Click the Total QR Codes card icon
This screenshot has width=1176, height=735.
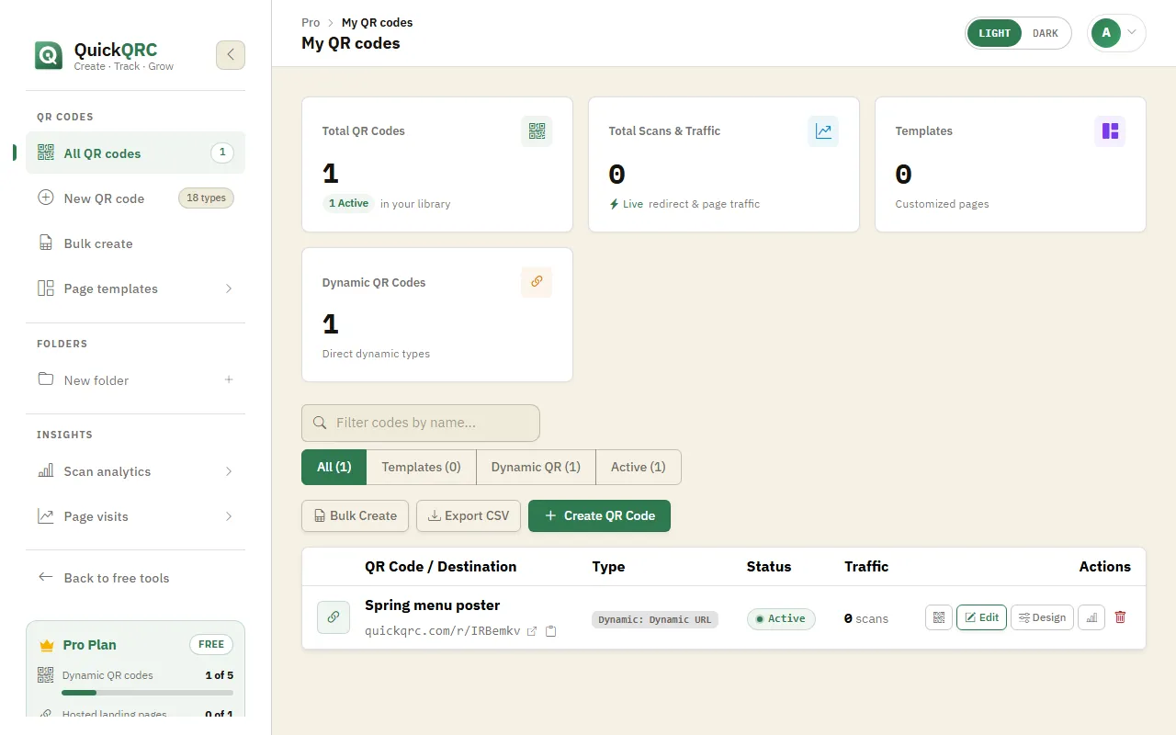pos(537,131)
